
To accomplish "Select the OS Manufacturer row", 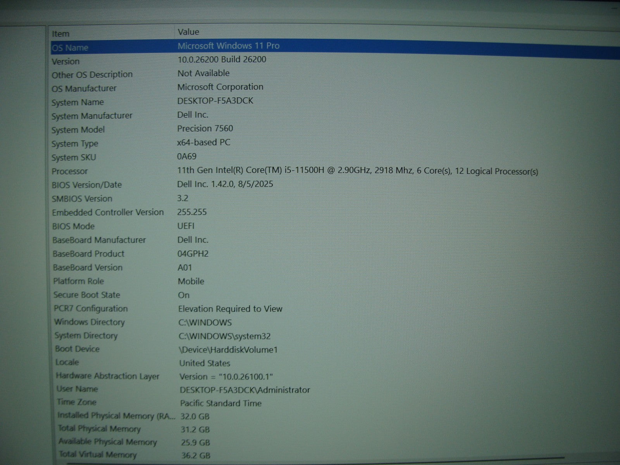I will (x=84, y=88).
